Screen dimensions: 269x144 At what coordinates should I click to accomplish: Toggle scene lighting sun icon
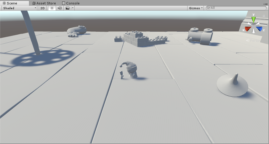pyautogui.click(x=52, y=8)
